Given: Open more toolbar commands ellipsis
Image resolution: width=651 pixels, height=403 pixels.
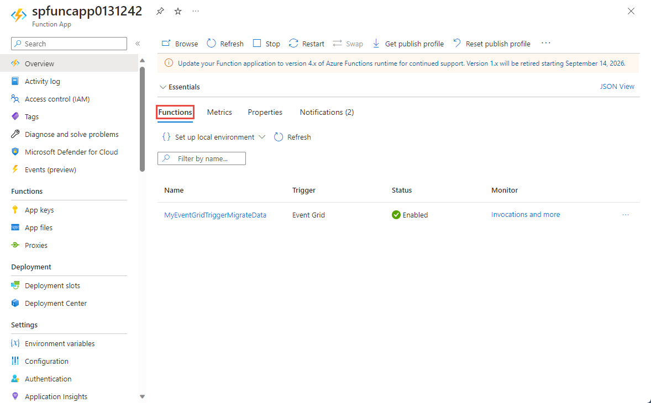Looking at the screenshot, I should point(545,43).
